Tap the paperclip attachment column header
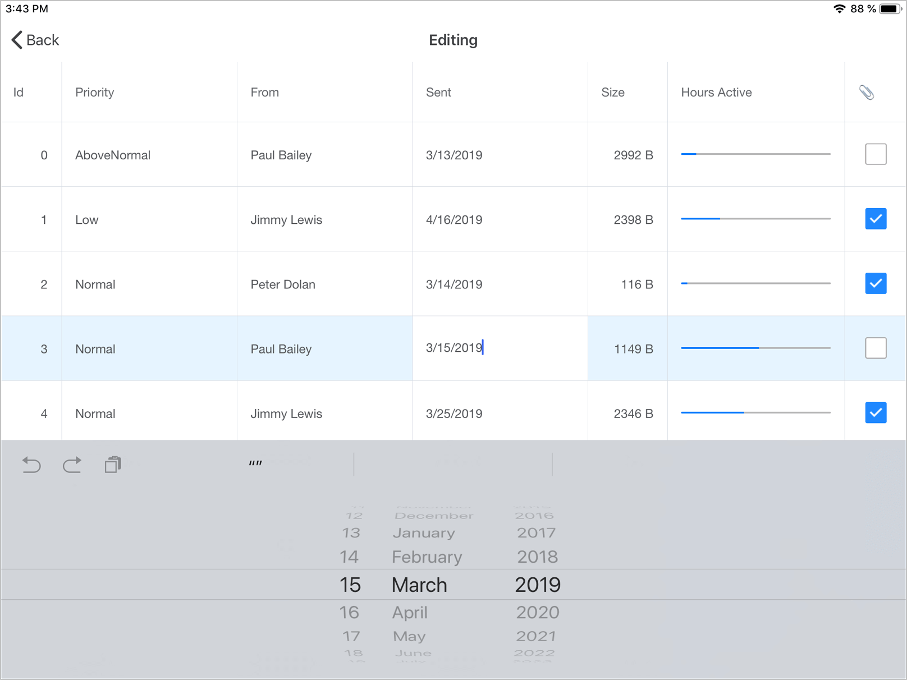 pyautogui.click(x=867, y=93)
